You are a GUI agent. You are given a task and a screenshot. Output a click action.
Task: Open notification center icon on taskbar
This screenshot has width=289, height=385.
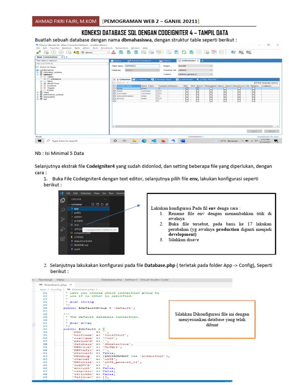click(276, 141)
